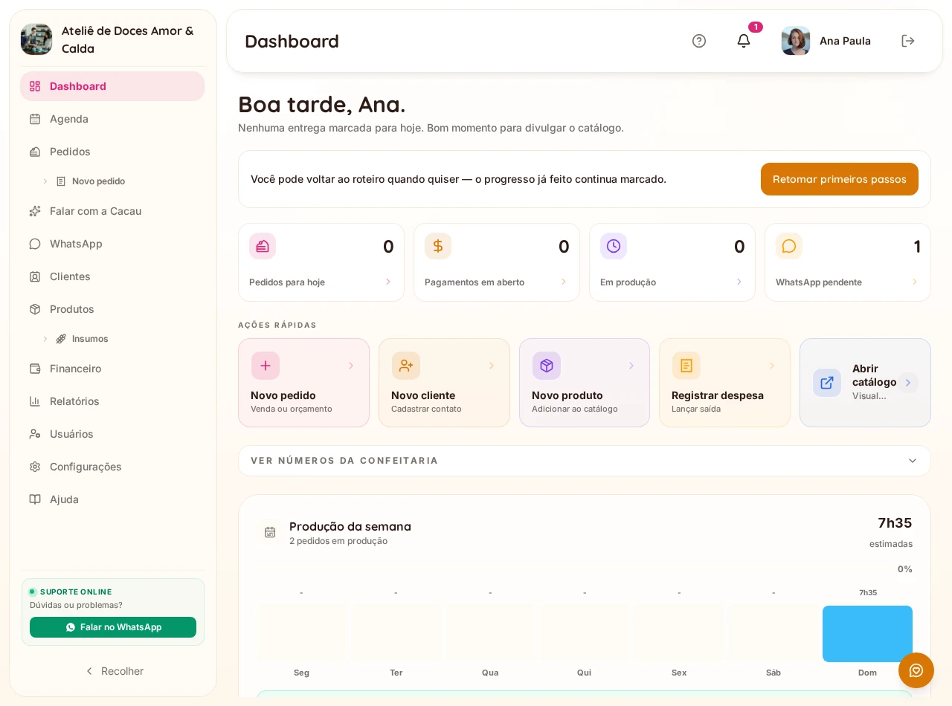Click the clock icon for Em produção
The image size is (952, 706).
click(614, 246)
